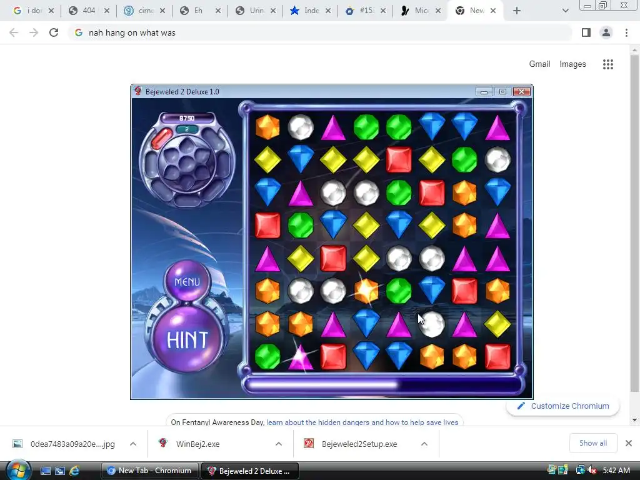
Task: Click the HINT button in Bejeweled
Action: pyautogui.click(x=187, y=339)
